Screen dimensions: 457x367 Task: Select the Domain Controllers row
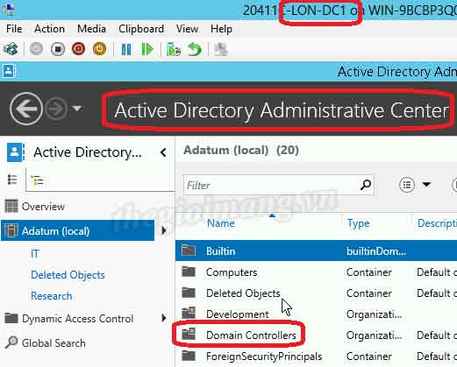pos(316,335)
